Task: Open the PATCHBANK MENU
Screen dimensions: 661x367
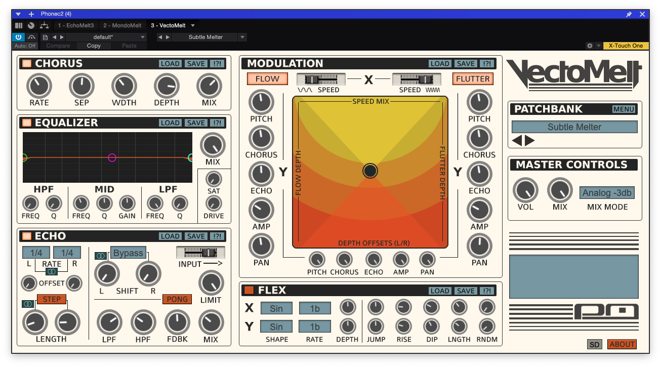Action: click(624, 109)
